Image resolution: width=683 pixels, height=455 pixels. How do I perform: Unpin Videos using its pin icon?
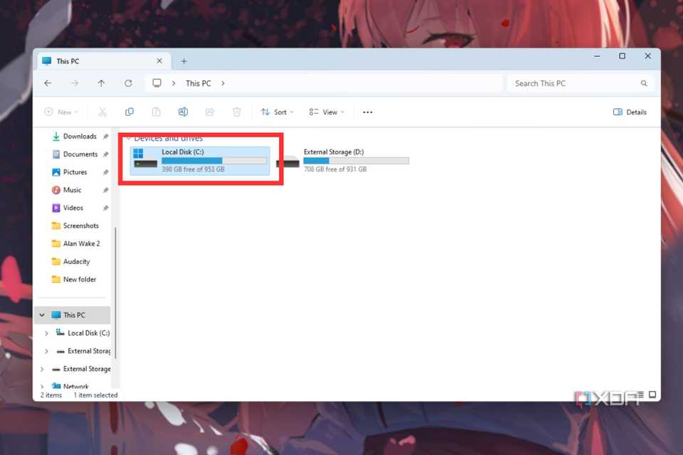(x=105, y=208)
